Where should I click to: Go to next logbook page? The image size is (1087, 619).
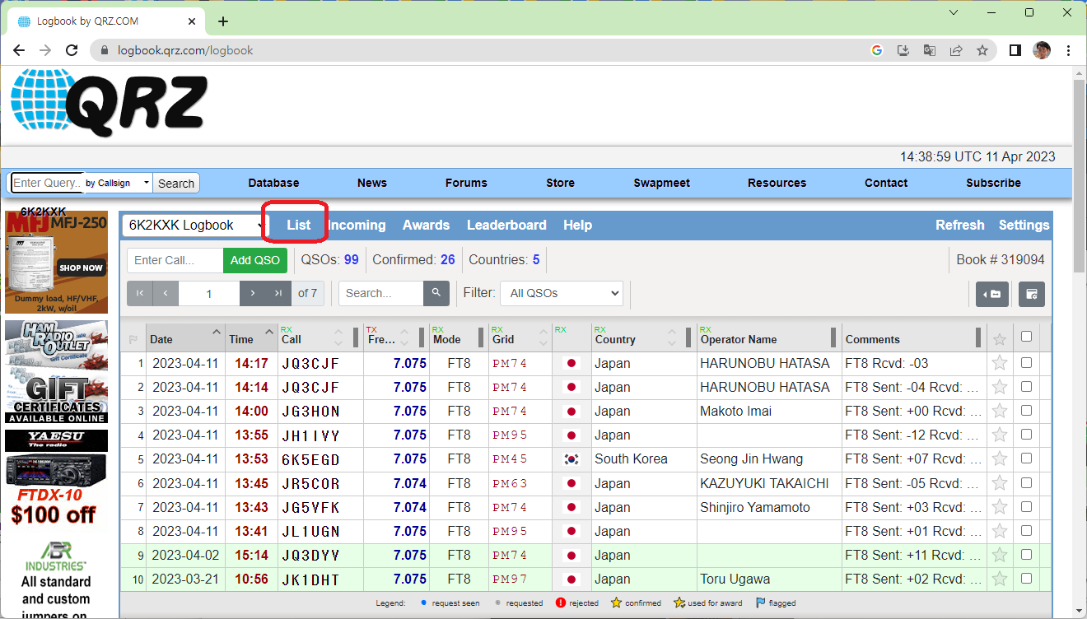point(253,293)
